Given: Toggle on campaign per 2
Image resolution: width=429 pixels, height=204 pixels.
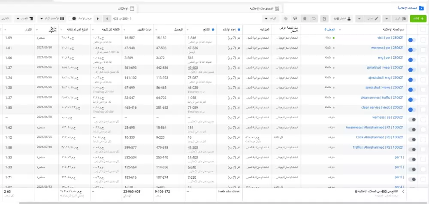Looking at the screenshot, I should (412, 169).
